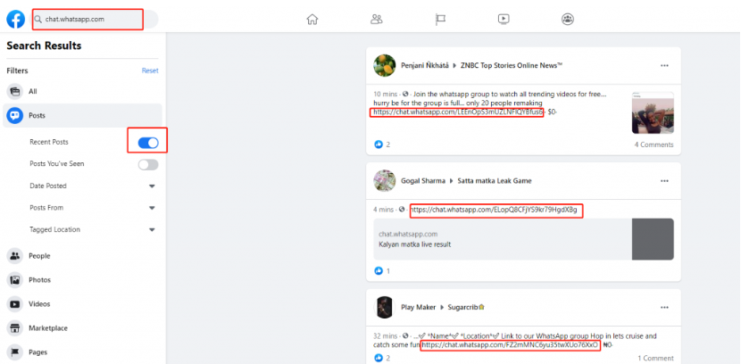
Task: Open Kalyan matka live result preview card
Action: click(x=524, y=239)
